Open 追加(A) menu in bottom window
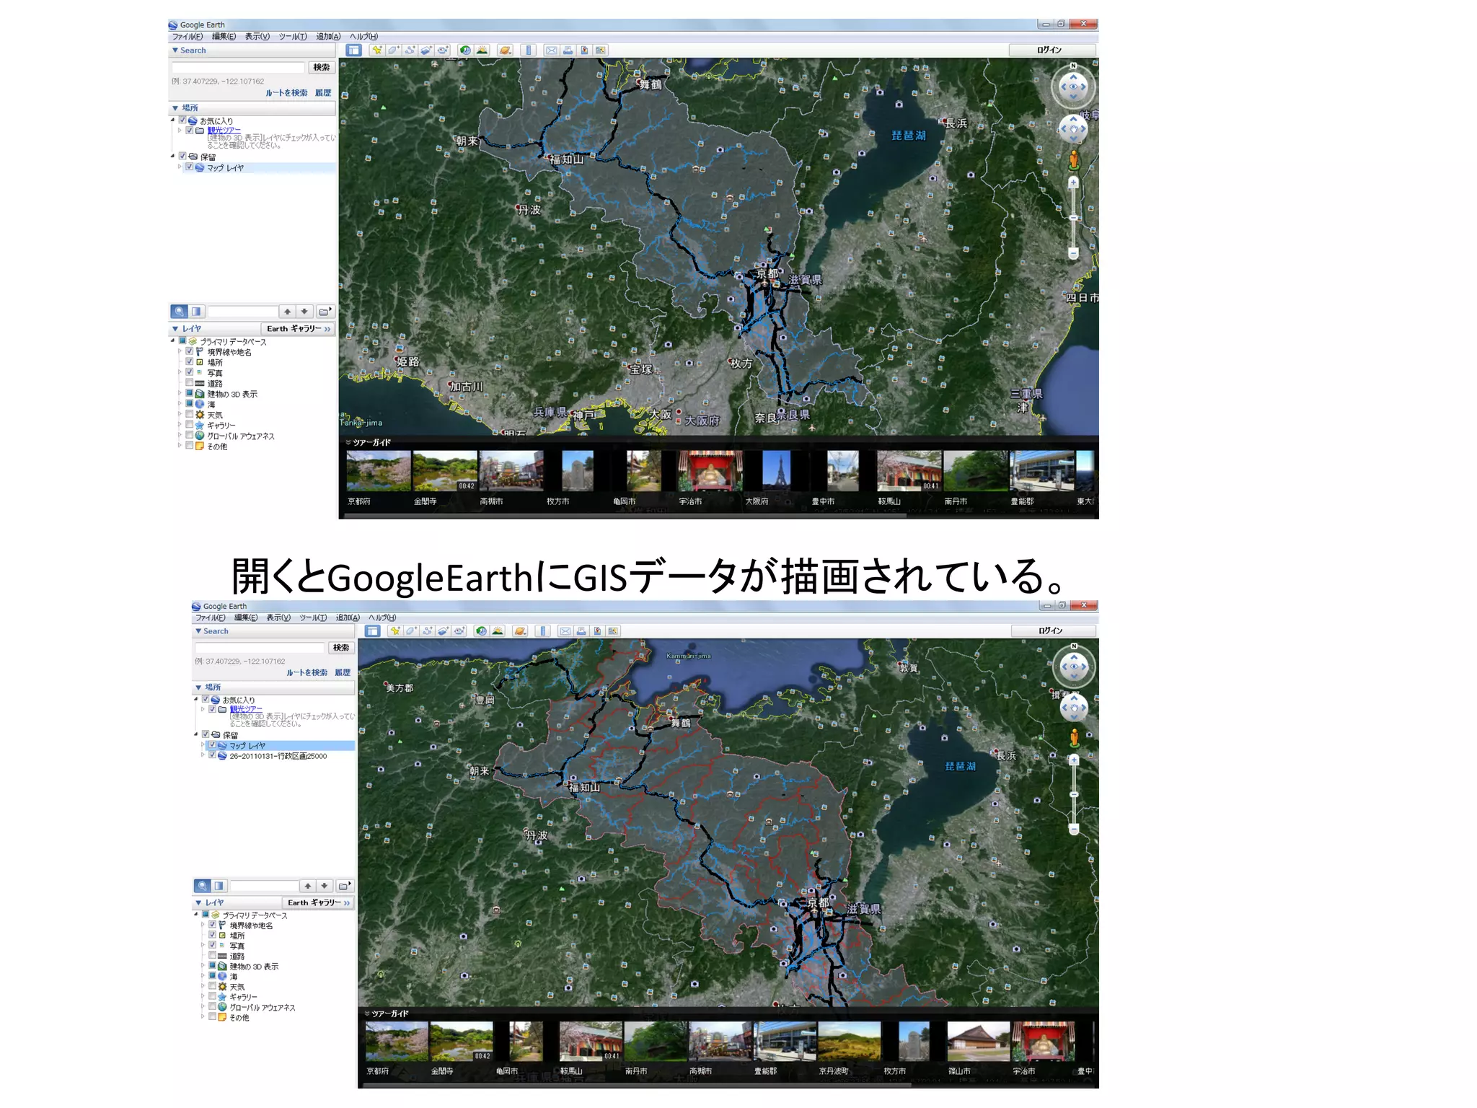Screen dimensions: 1477x1108 [x=348, y=617]
